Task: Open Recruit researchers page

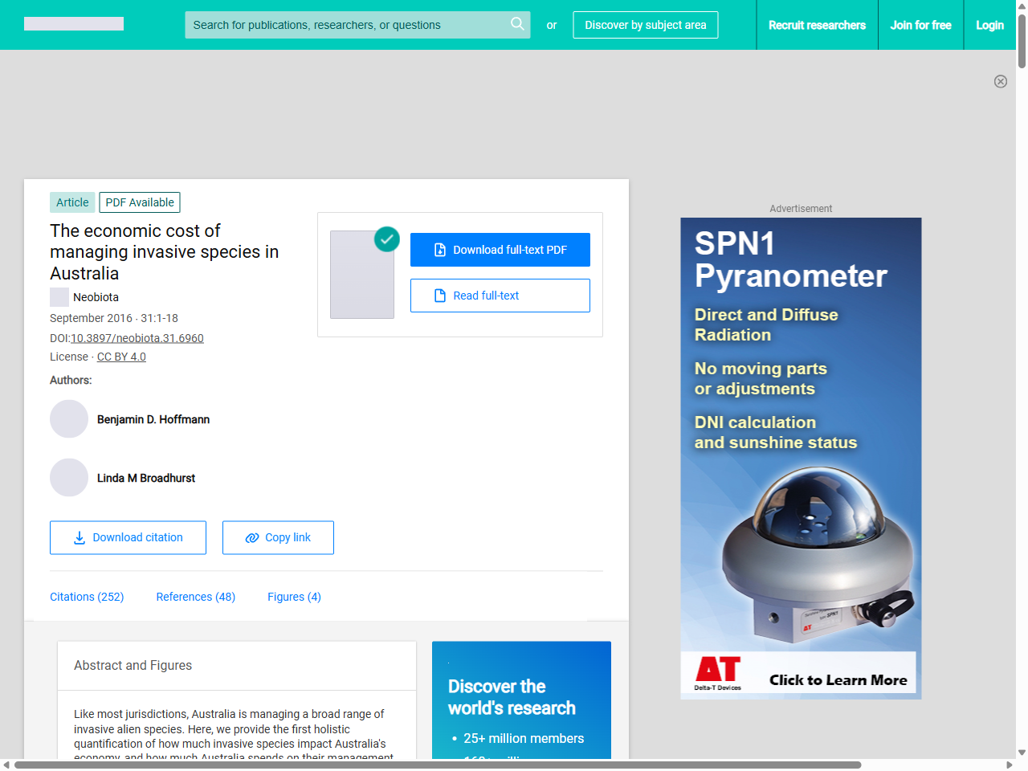Action: [817, 25]
